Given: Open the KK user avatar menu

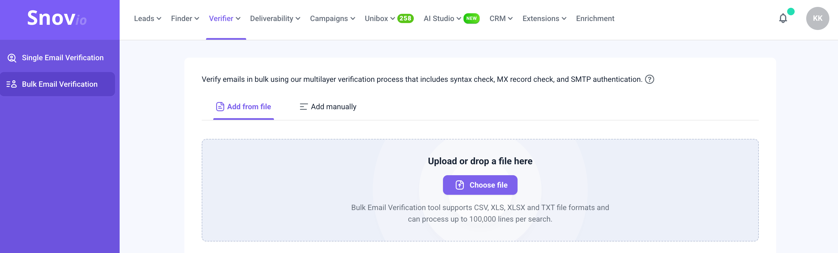Looking at the screenshot, I should pyautogui.click(x=817, y=18).
